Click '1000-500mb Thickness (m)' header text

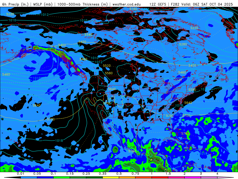coord(82,4)
